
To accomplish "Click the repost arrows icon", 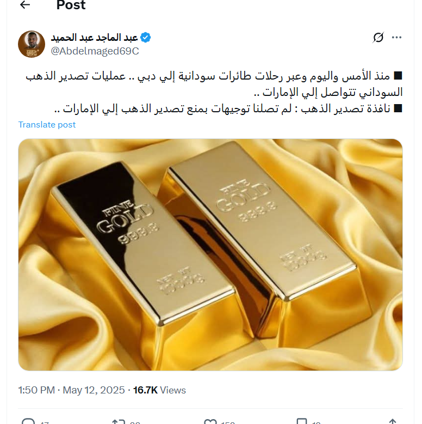I will 119,421.
